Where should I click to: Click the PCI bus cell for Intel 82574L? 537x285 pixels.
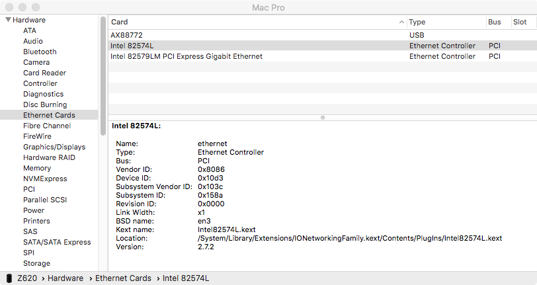[x=495, y=46]
